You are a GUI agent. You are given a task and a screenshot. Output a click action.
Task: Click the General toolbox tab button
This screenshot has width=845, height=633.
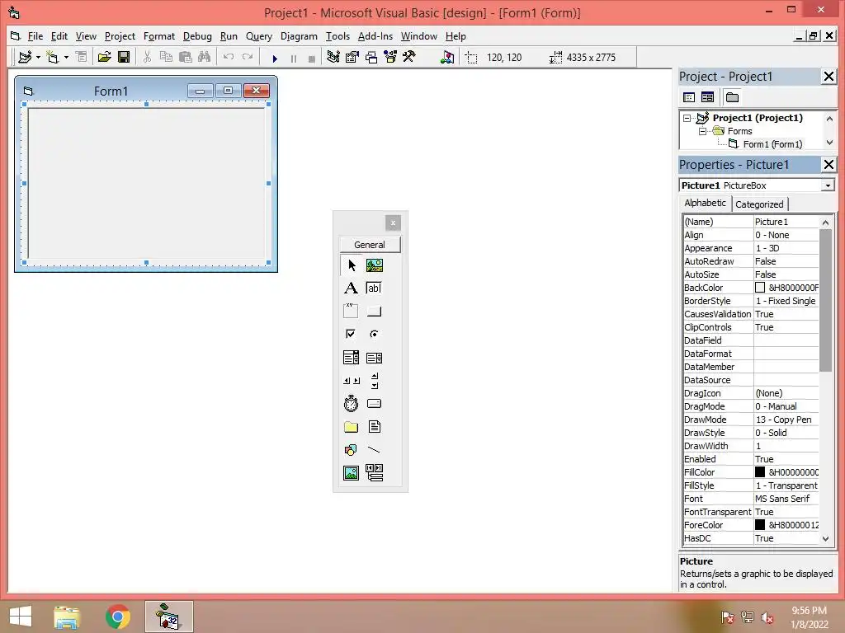370,244
